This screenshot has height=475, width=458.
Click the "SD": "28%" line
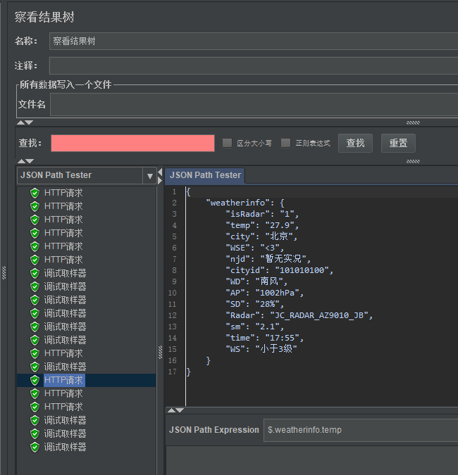[x=255, y=304]
